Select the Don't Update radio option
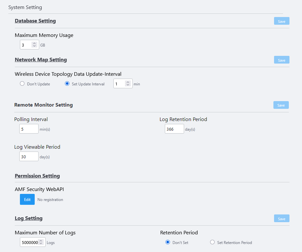Viewport: 302px width, 252px height. click(22, 84)
